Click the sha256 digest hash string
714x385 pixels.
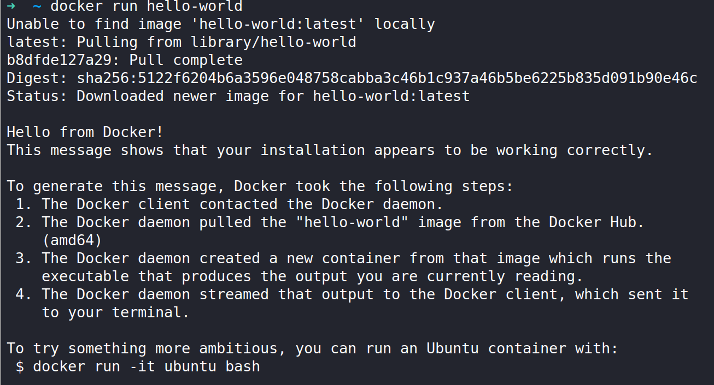387,79
